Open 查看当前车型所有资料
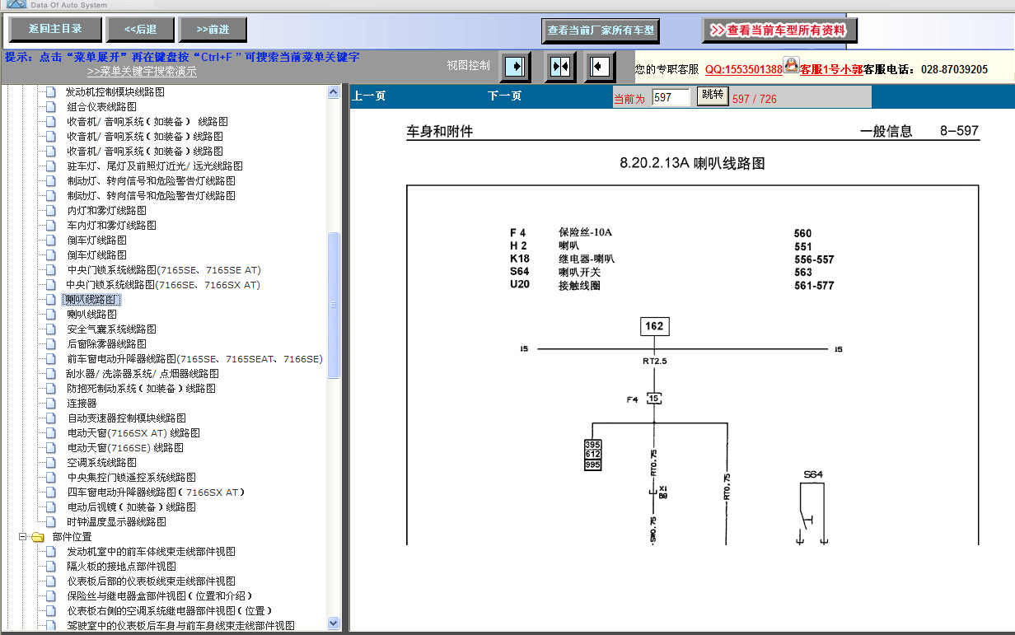 pyautogui.click(x=779, y=30)
